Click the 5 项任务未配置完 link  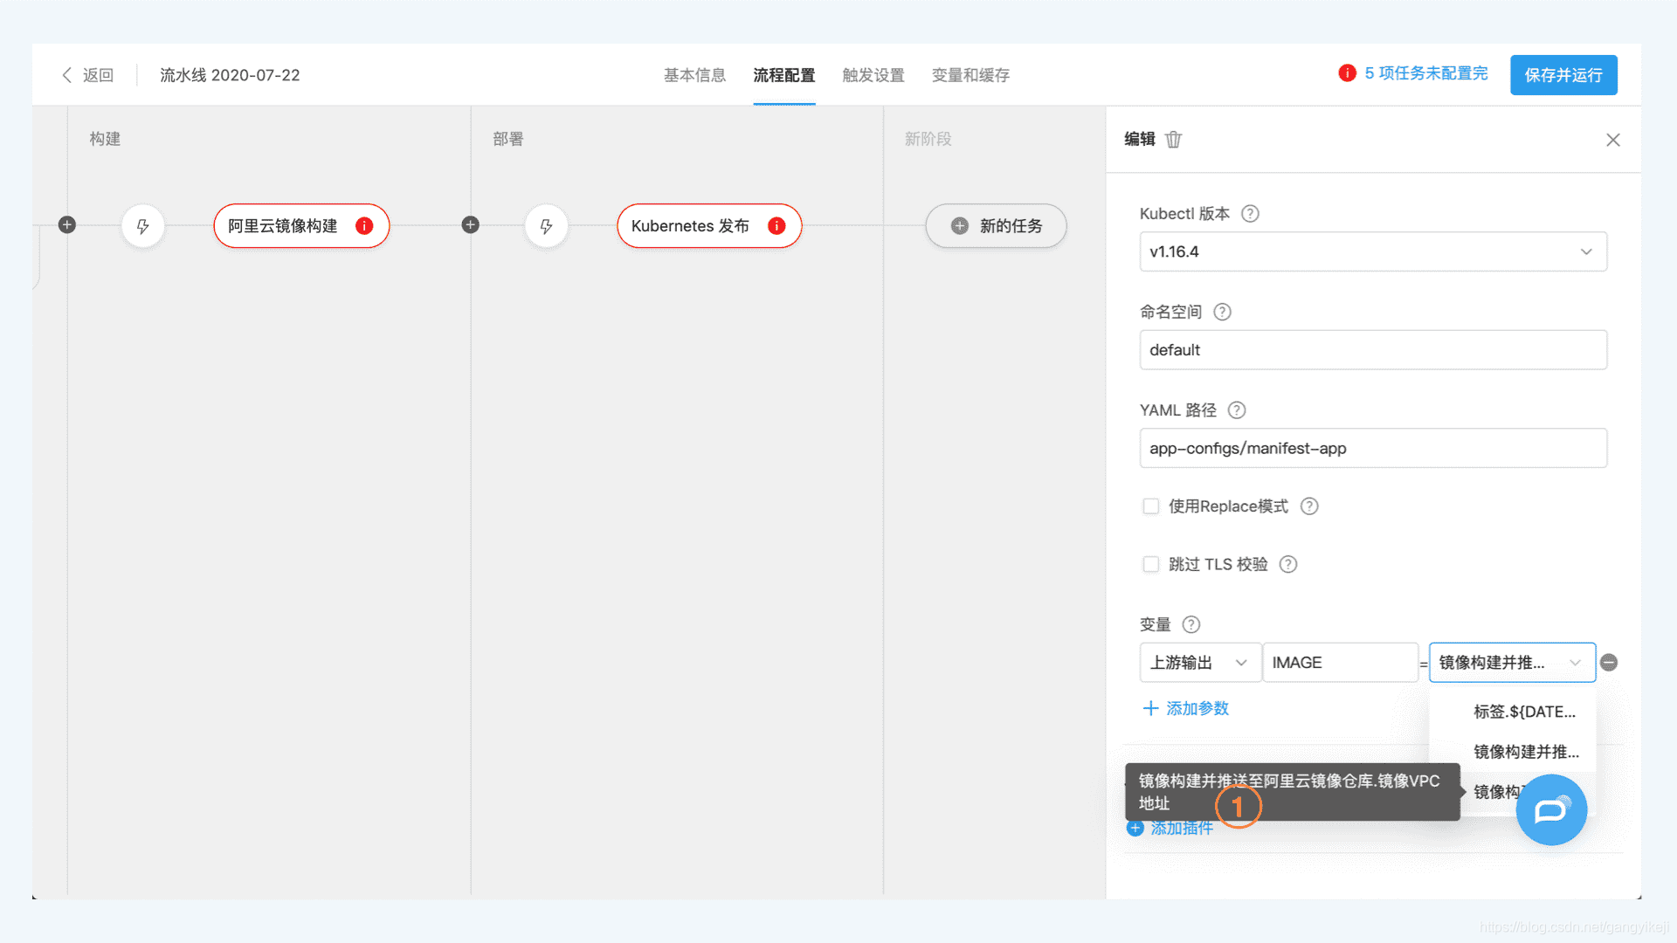1425,73
